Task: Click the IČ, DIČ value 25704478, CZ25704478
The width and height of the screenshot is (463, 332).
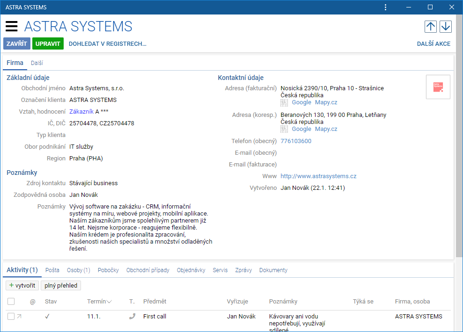Action: point(102,123)
